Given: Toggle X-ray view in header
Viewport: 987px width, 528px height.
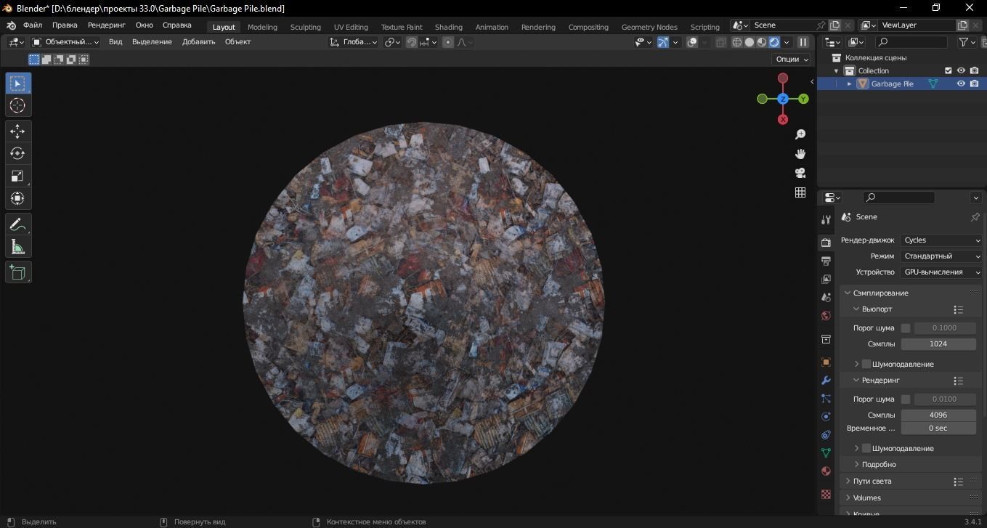Looking at the screenshot, I should (720, 42).
